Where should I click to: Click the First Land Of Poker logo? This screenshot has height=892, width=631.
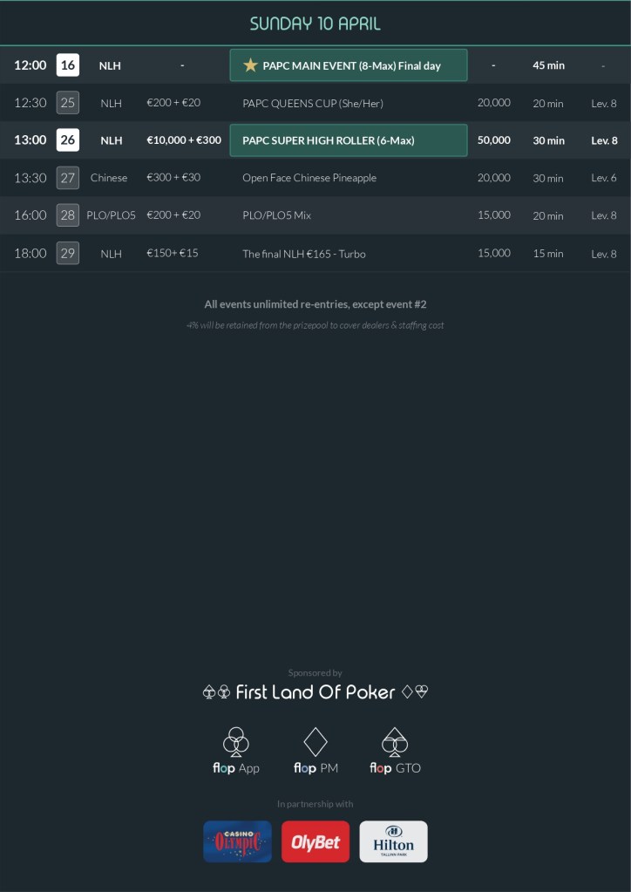tap(315, 692)
